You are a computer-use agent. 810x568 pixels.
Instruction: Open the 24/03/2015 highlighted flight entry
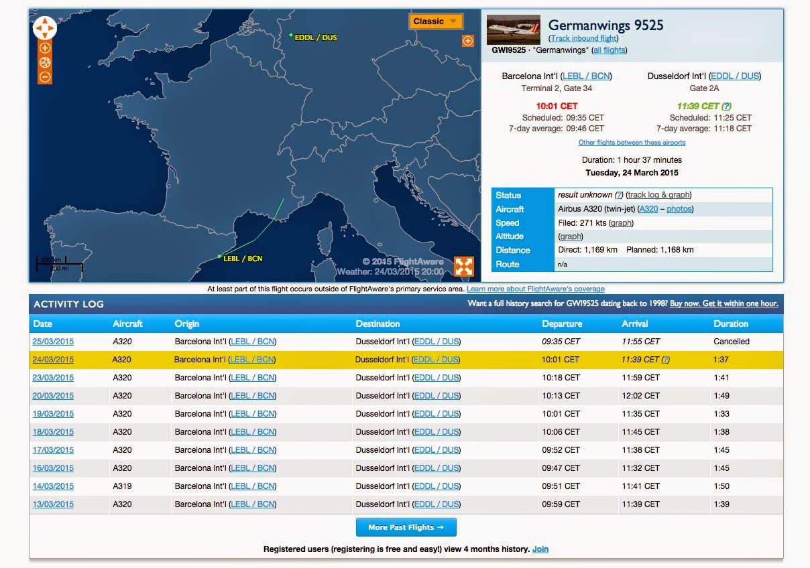pyautogui.click(x=53, y=360)
